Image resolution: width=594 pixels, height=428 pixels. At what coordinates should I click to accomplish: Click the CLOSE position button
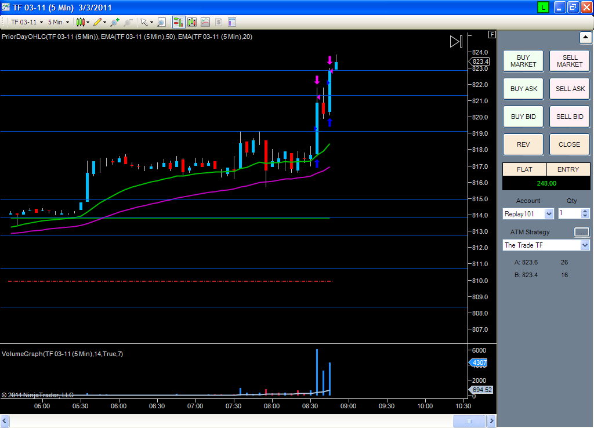pyautogui.click(x=570, y=144)
